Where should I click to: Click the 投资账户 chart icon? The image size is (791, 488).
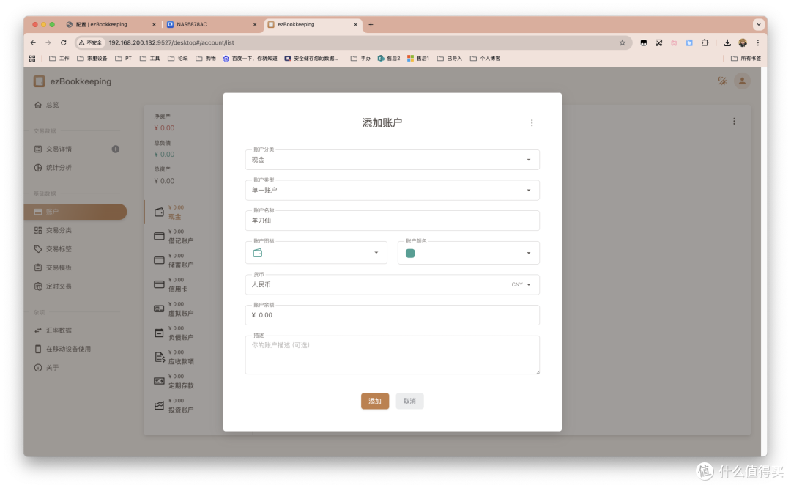[x=159, y=405]
